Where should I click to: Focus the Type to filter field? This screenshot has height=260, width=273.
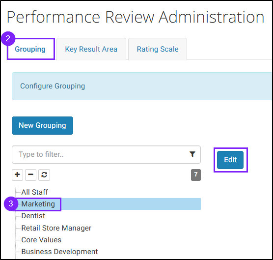[106, 154]
